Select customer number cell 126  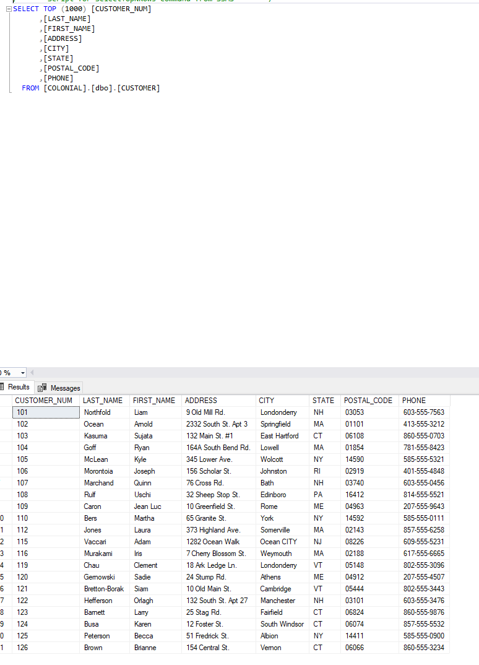pyautogui.click(x=46, y=648)
